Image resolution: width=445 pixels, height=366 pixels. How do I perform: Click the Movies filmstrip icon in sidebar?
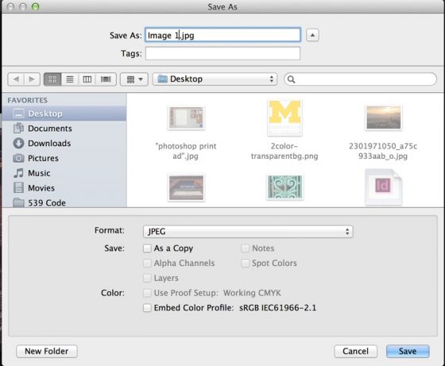pyautogui.click(x=18, y=187)
